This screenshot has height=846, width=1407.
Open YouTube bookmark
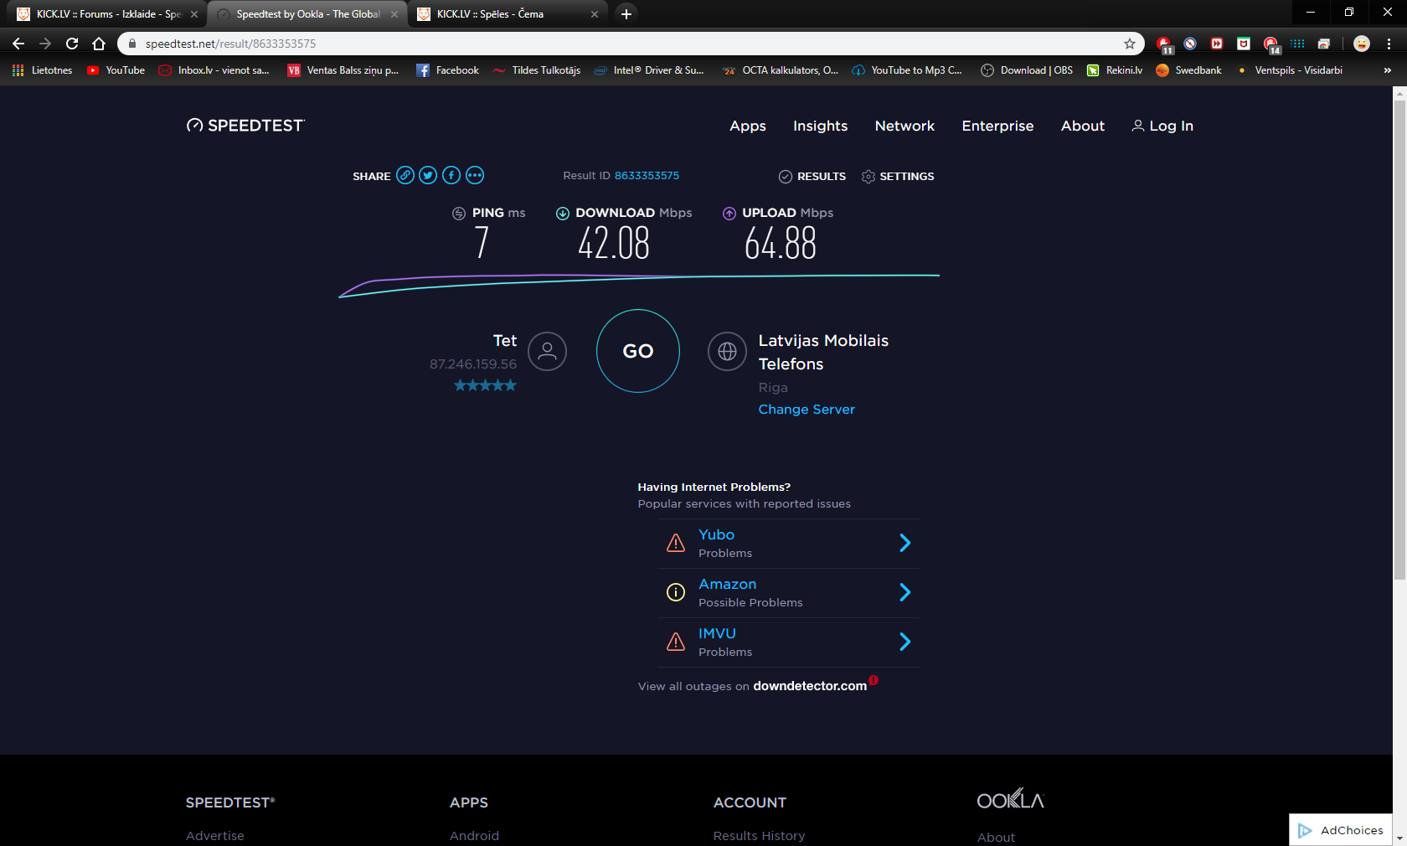point(116,70)
